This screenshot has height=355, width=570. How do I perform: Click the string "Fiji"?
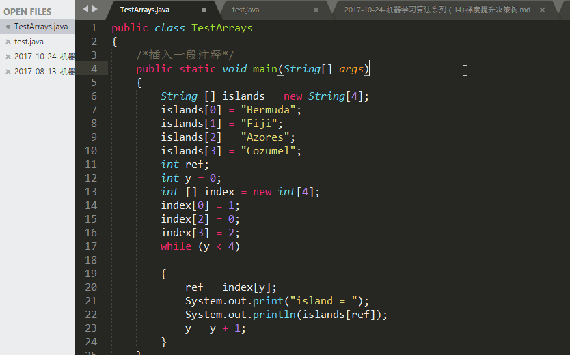259,124
